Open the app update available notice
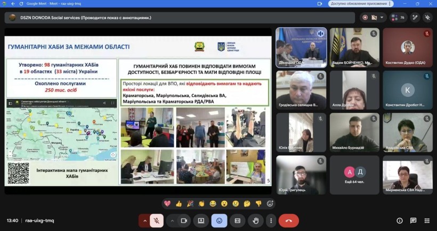The image size is (437, 231). coord(361,4)
